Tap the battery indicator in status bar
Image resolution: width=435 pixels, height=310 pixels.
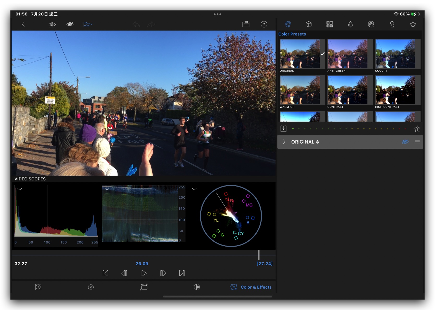415,14
